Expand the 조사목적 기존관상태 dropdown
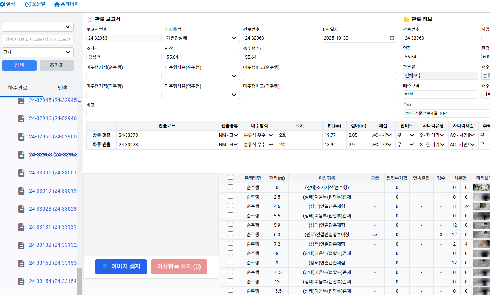 [x=202, y=38]
